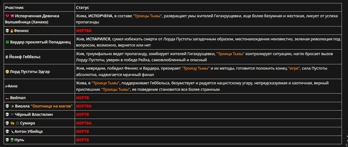Click the Йозеф Геббельс participant name
The height and width of the screenshot is (147, 348).
pyautogui.click(x=25, y=57)
